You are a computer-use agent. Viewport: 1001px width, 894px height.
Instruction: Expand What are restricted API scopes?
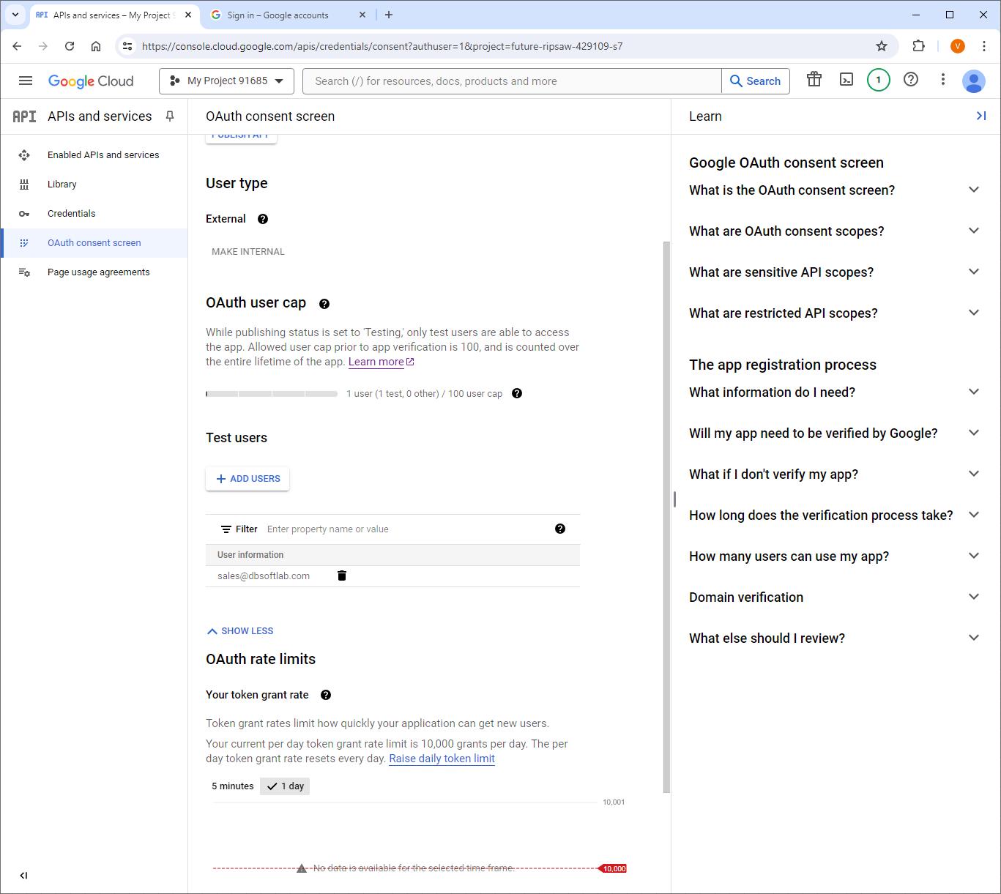[834, 313]
